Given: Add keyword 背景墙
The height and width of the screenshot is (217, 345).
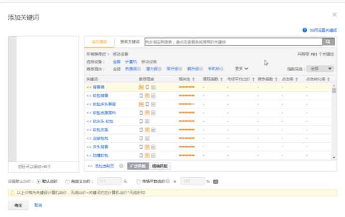Looking at the screenshot, I should click(96, 87).
